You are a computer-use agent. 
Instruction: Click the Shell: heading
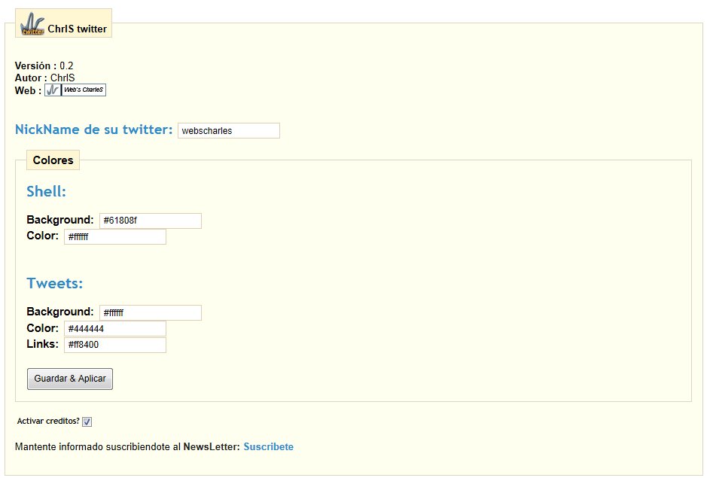(46, 191)
